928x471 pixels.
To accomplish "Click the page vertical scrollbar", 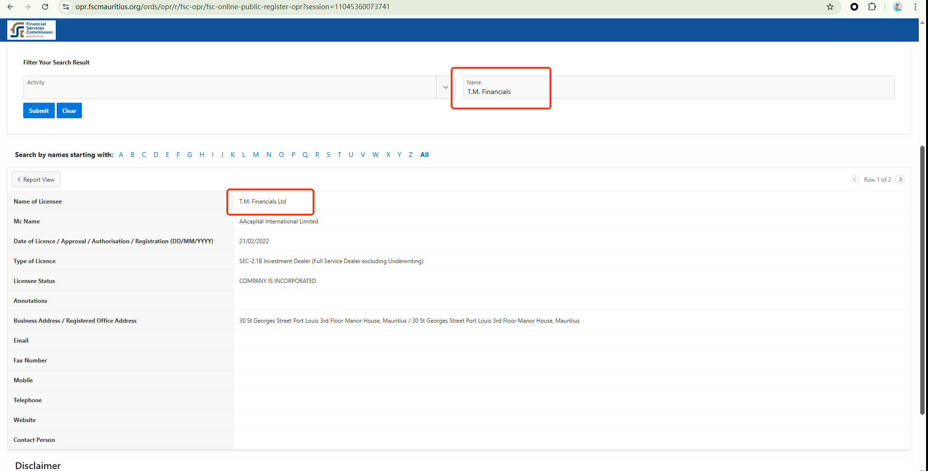I will (x=922, y=280).
